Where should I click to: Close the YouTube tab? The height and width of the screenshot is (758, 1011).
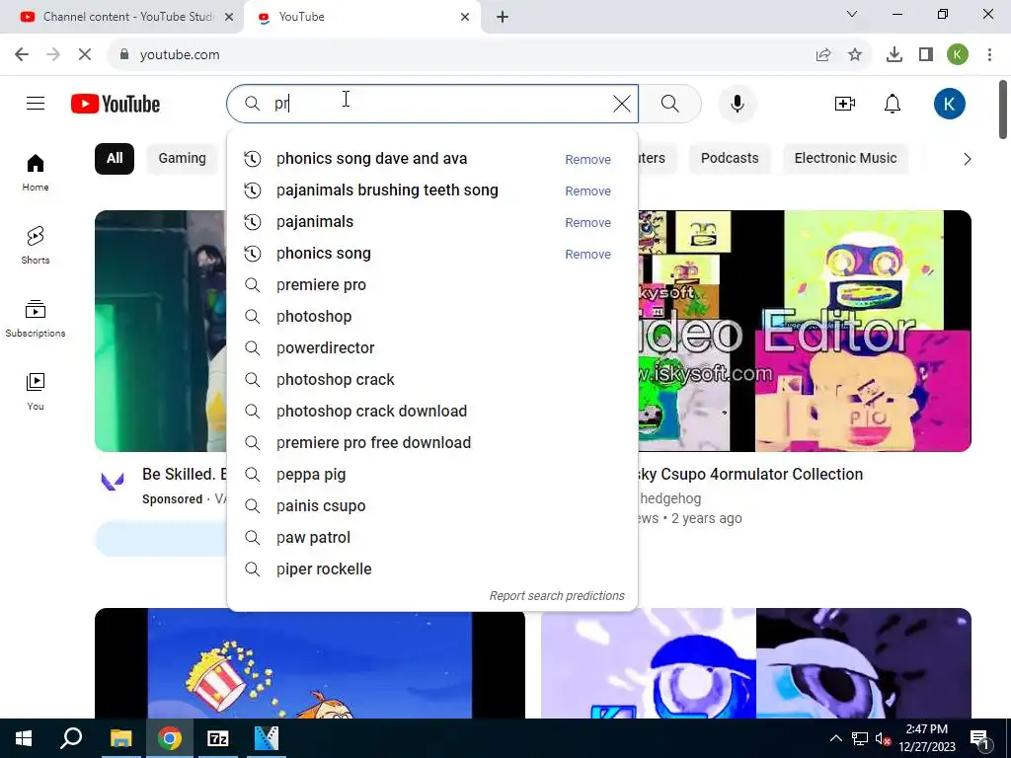click(465, 17)
